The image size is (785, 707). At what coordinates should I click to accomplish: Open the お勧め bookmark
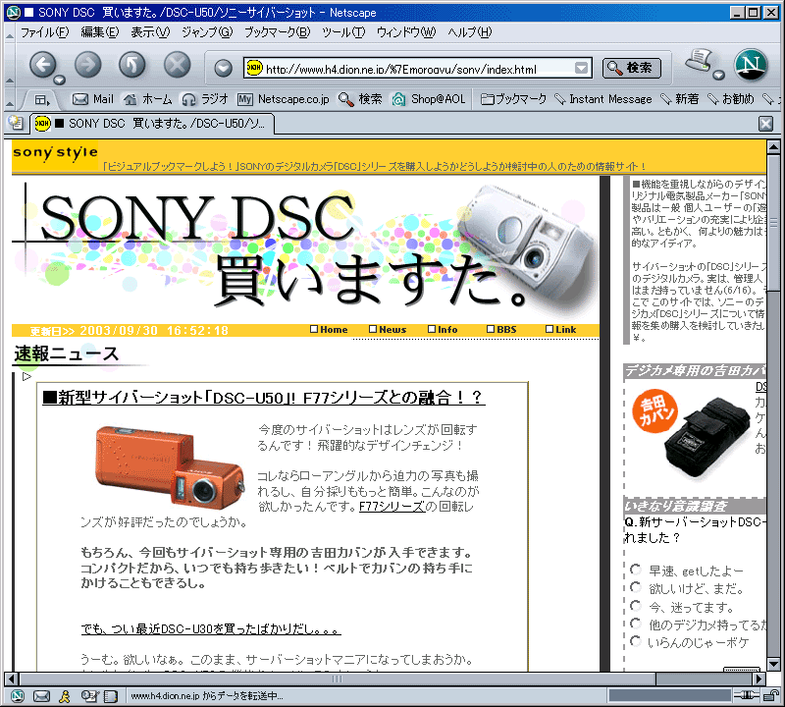(730, 99)
